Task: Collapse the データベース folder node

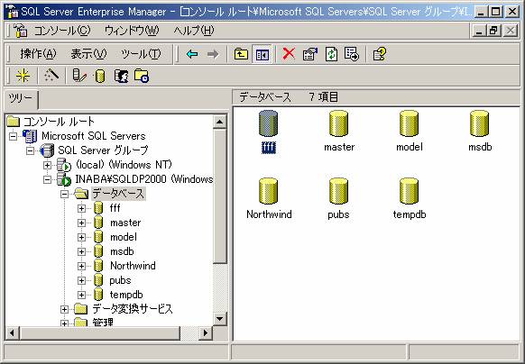Action: pyautogui.click(x=64, y=194)
